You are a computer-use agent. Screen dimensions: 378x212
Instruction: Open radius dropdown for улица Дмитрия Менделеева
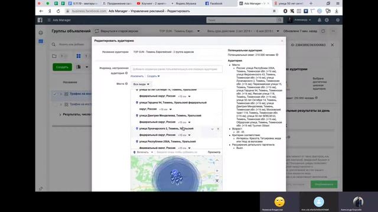click(184, 122)
